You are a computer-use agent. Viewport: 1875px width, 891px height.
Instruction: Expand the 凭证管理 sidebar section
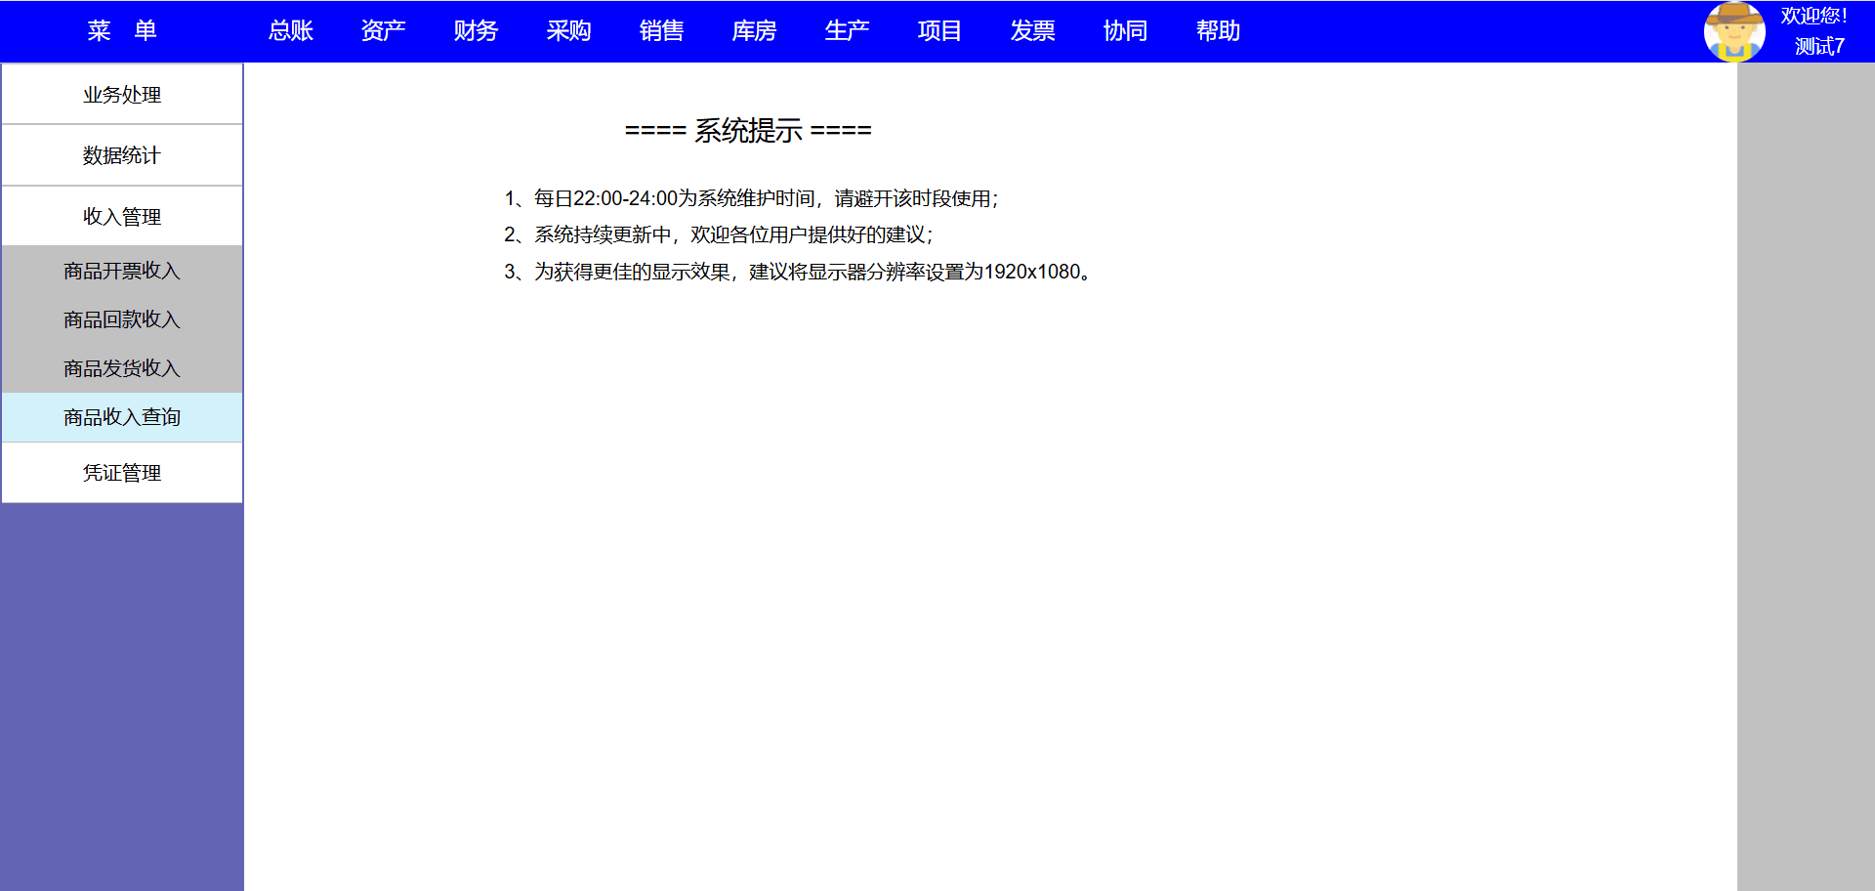(x=122, y=473)
